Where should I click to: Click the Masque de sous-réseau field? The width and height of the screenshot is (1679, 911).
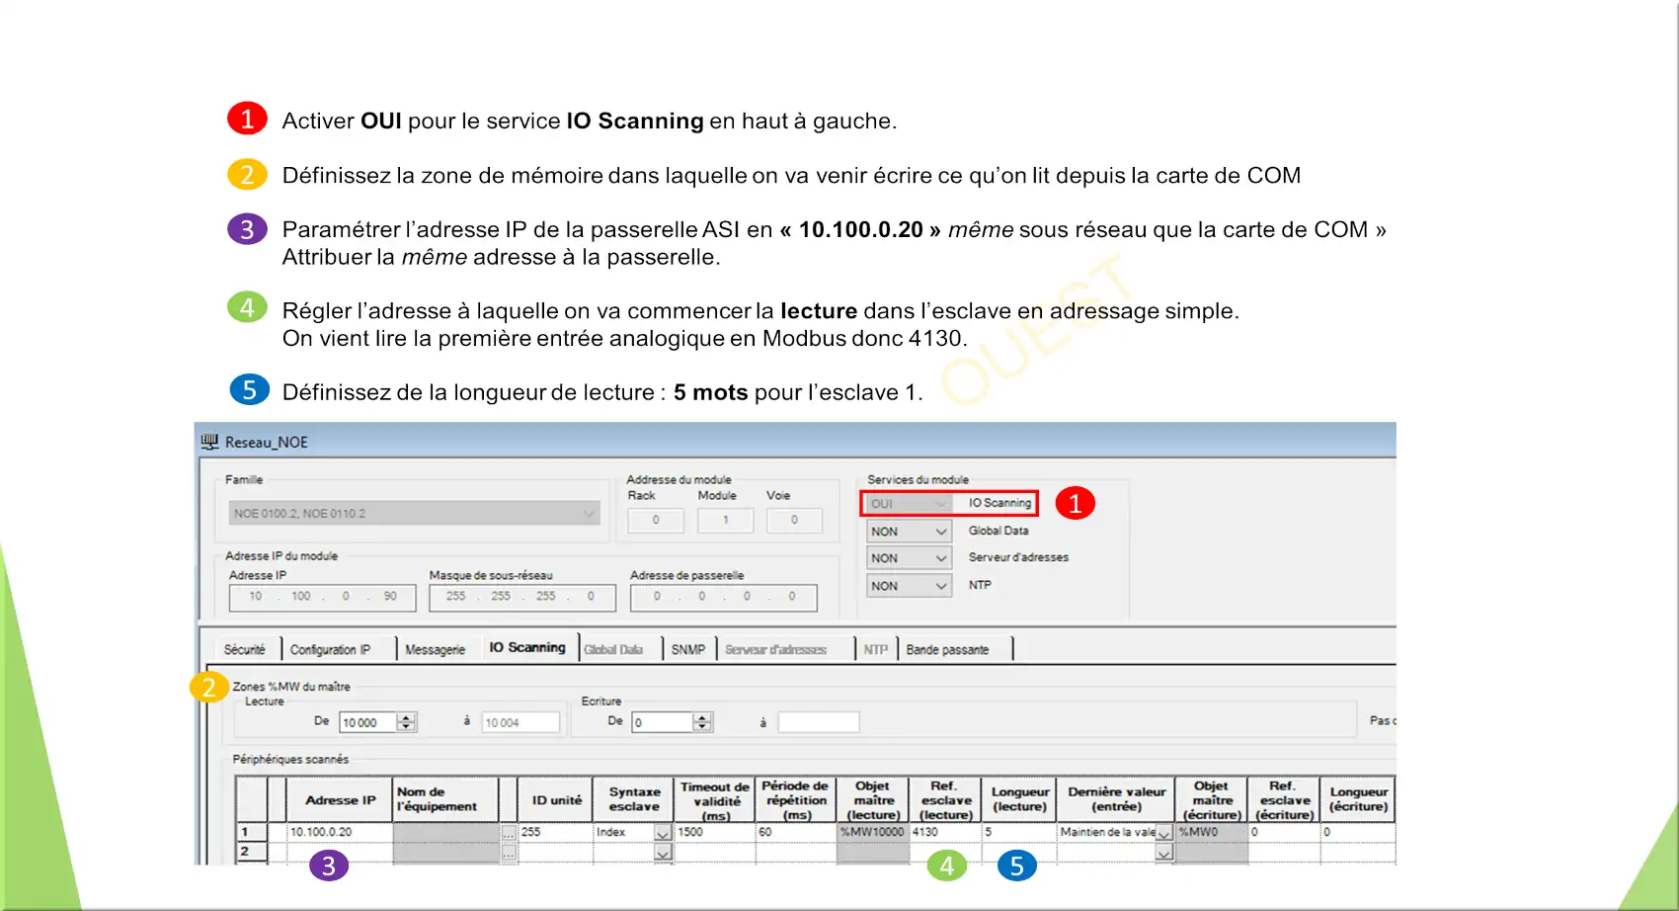tap(522, 597)
